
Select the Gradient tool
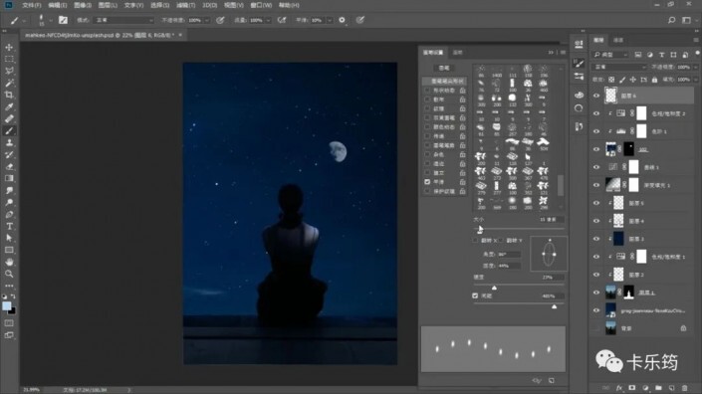click(x=9, y=178)
